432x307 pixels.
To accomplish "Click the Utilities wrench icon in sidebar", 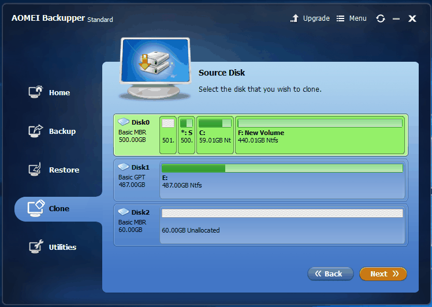I will [36, 246].
